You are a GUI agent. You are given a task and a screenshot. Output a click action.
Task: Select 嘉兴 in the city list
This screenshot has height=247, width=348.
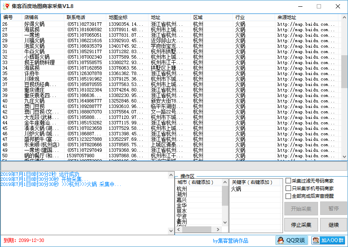pyautogui.click(x=182, y=200)
